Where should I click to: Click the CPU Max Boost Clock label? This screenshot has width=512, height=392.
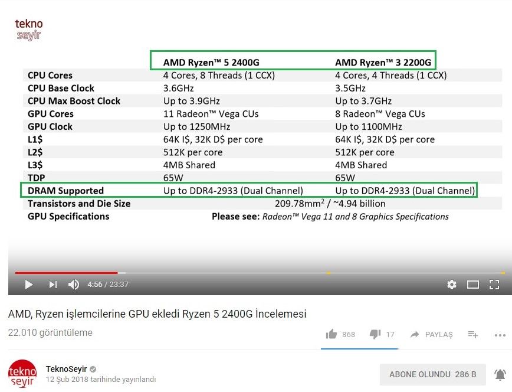[74, 101]
